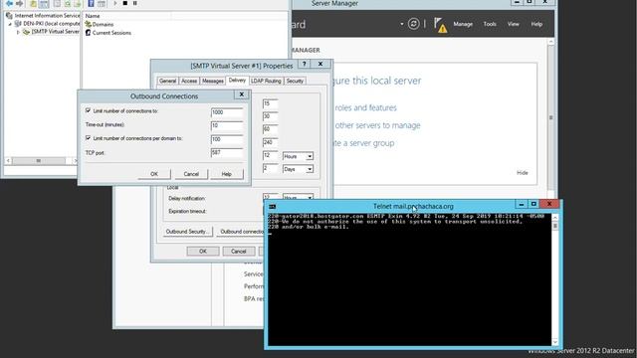
Task: Click Help in the Outbound Connections dialog
Action: [227, 174]
